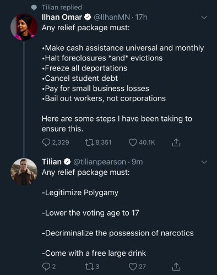This screenshot has height=275, width=217.
Task: Open Tilian's display name
Action: pyautogui.click(x=52, y=162)
